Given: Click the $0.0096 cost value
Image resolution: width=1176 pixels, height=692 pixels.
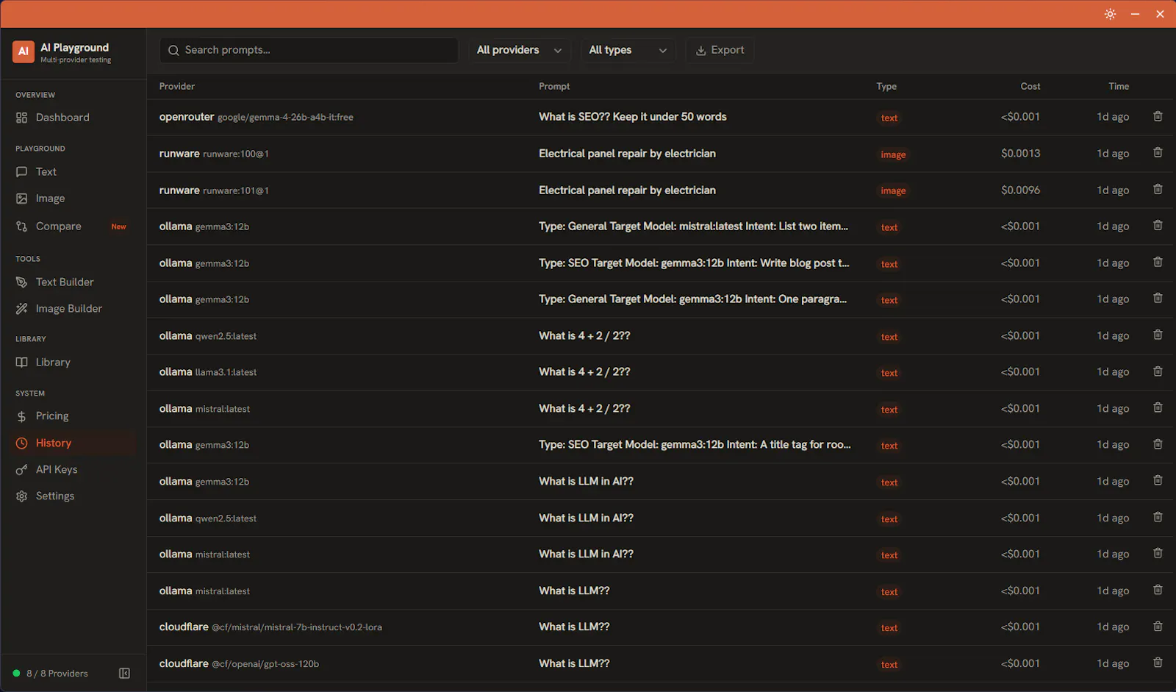Looking at the screenshot, I should click(1020, 190).
